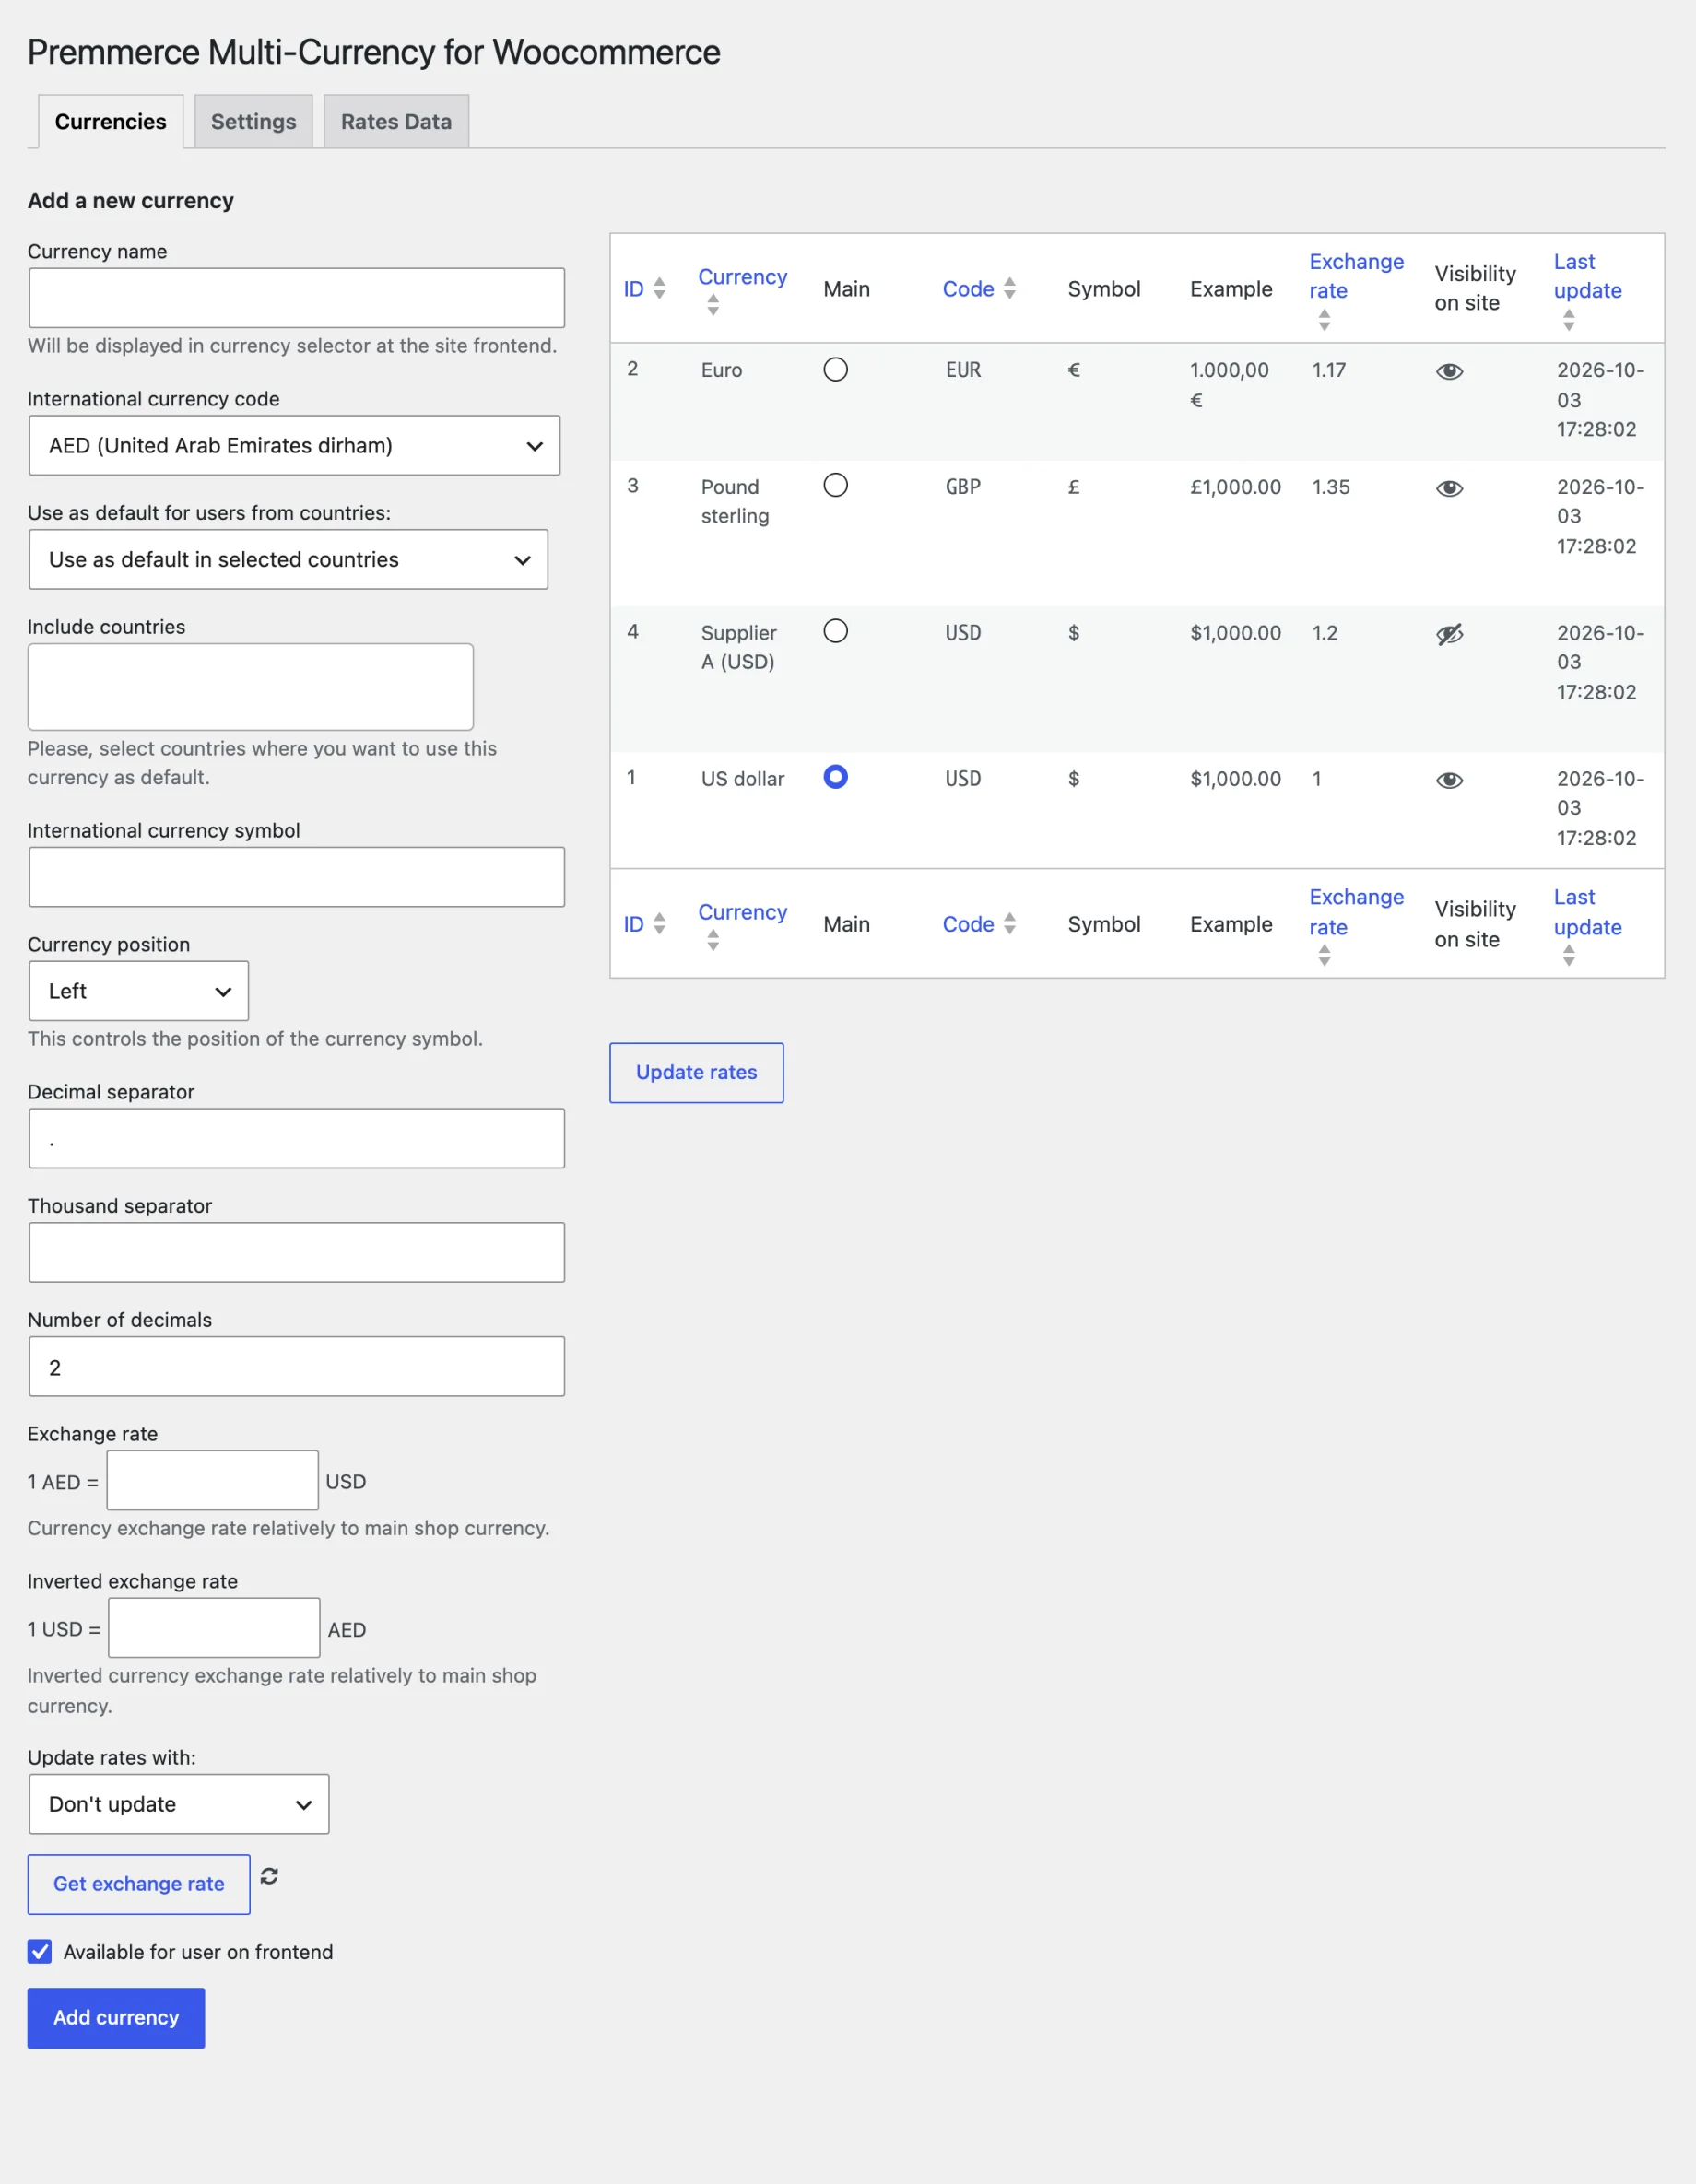The width and height of the screenshot is (1696, 2184).
Task: Sort by Code arrows in table footer
Action: pyautogui.click(x=1010, y=924)
